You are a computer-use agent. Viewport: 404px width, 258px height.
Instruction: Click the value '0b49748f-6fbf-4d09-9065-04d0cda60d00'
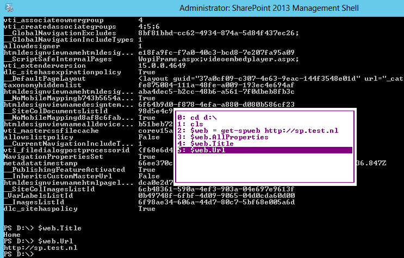216,196
